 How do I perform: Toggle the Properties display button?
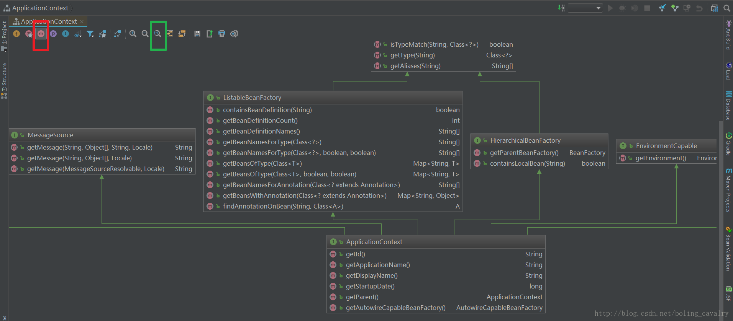click(53, 34)
